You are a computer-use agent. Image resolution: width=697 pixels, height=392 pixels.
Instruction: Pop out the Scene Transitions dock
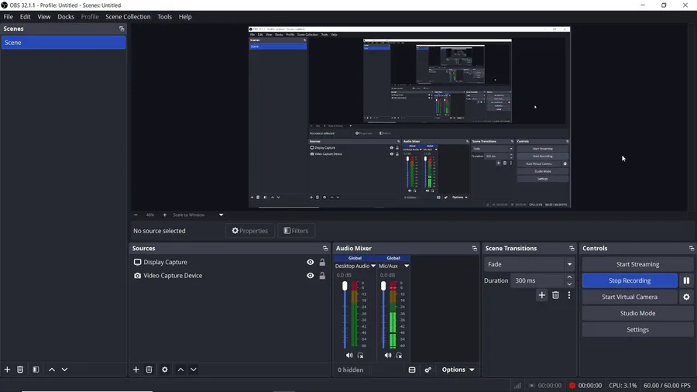572,249
